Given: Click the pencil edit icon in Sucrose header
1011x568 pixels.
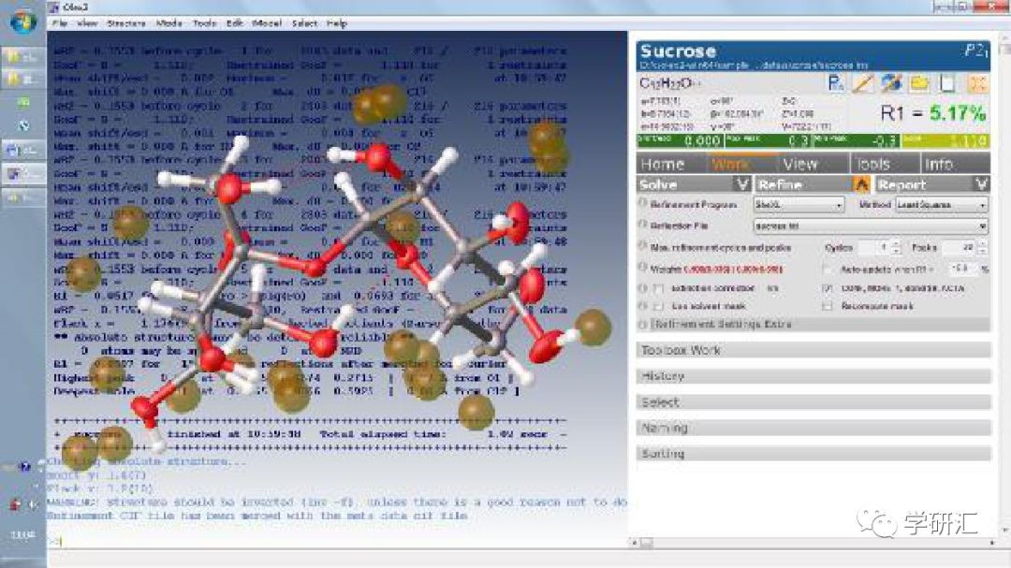Looking at the screenshot, I should tap(863, 83).
